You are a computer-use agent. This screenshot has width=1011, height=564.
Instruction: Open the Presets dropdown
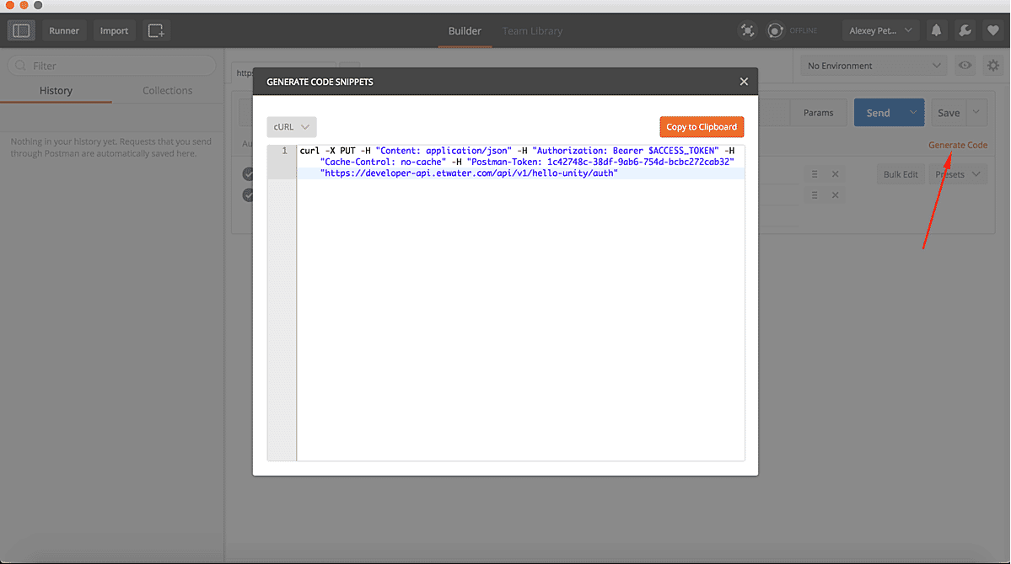[958, 174]
